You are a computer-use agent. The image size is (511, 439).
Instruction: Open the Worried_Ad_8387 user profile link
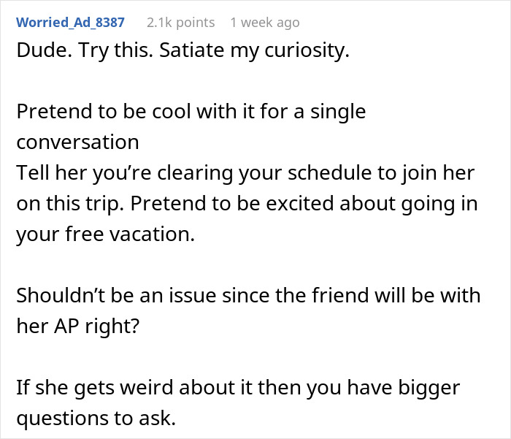70,23
